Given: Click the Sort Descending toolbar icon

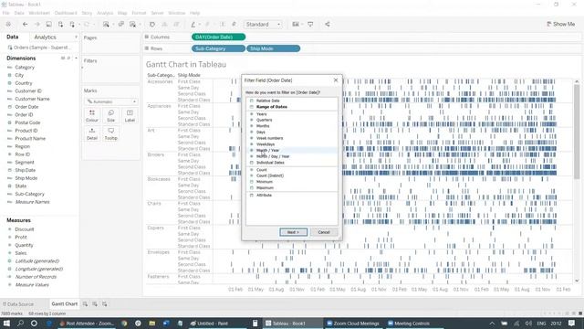Looking at the screenshot, I should 176,25.
